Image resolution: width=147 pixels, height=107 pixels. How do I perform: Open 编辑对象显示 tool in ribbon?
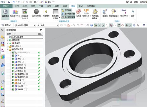click(x=114, y=12)
